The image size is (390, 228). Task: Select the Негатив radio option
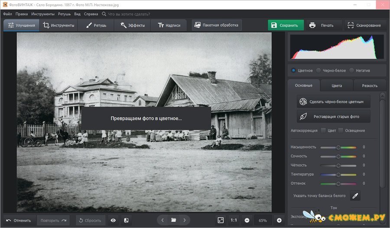(x=351, y=70)
